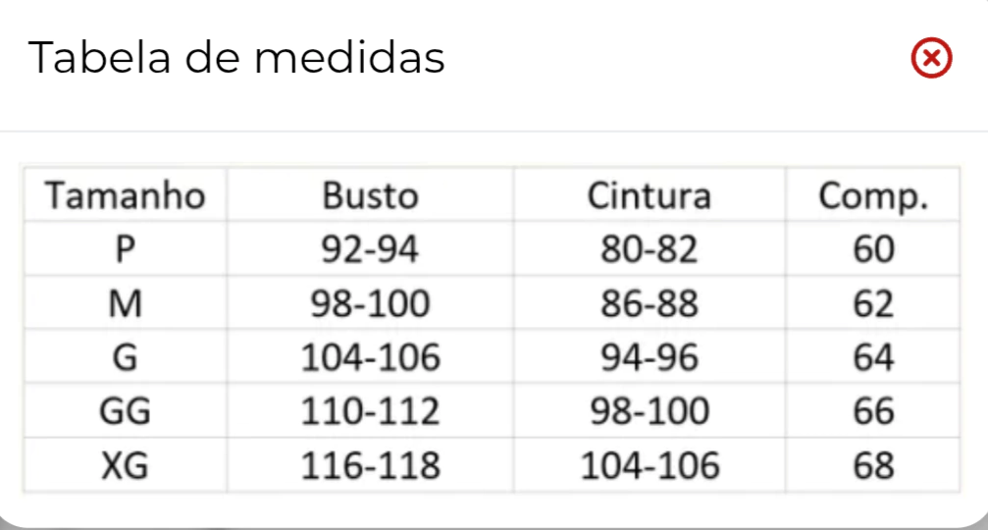988x530 pixels.
Task: Select the Cintura column header
Action: pos(649,195)
